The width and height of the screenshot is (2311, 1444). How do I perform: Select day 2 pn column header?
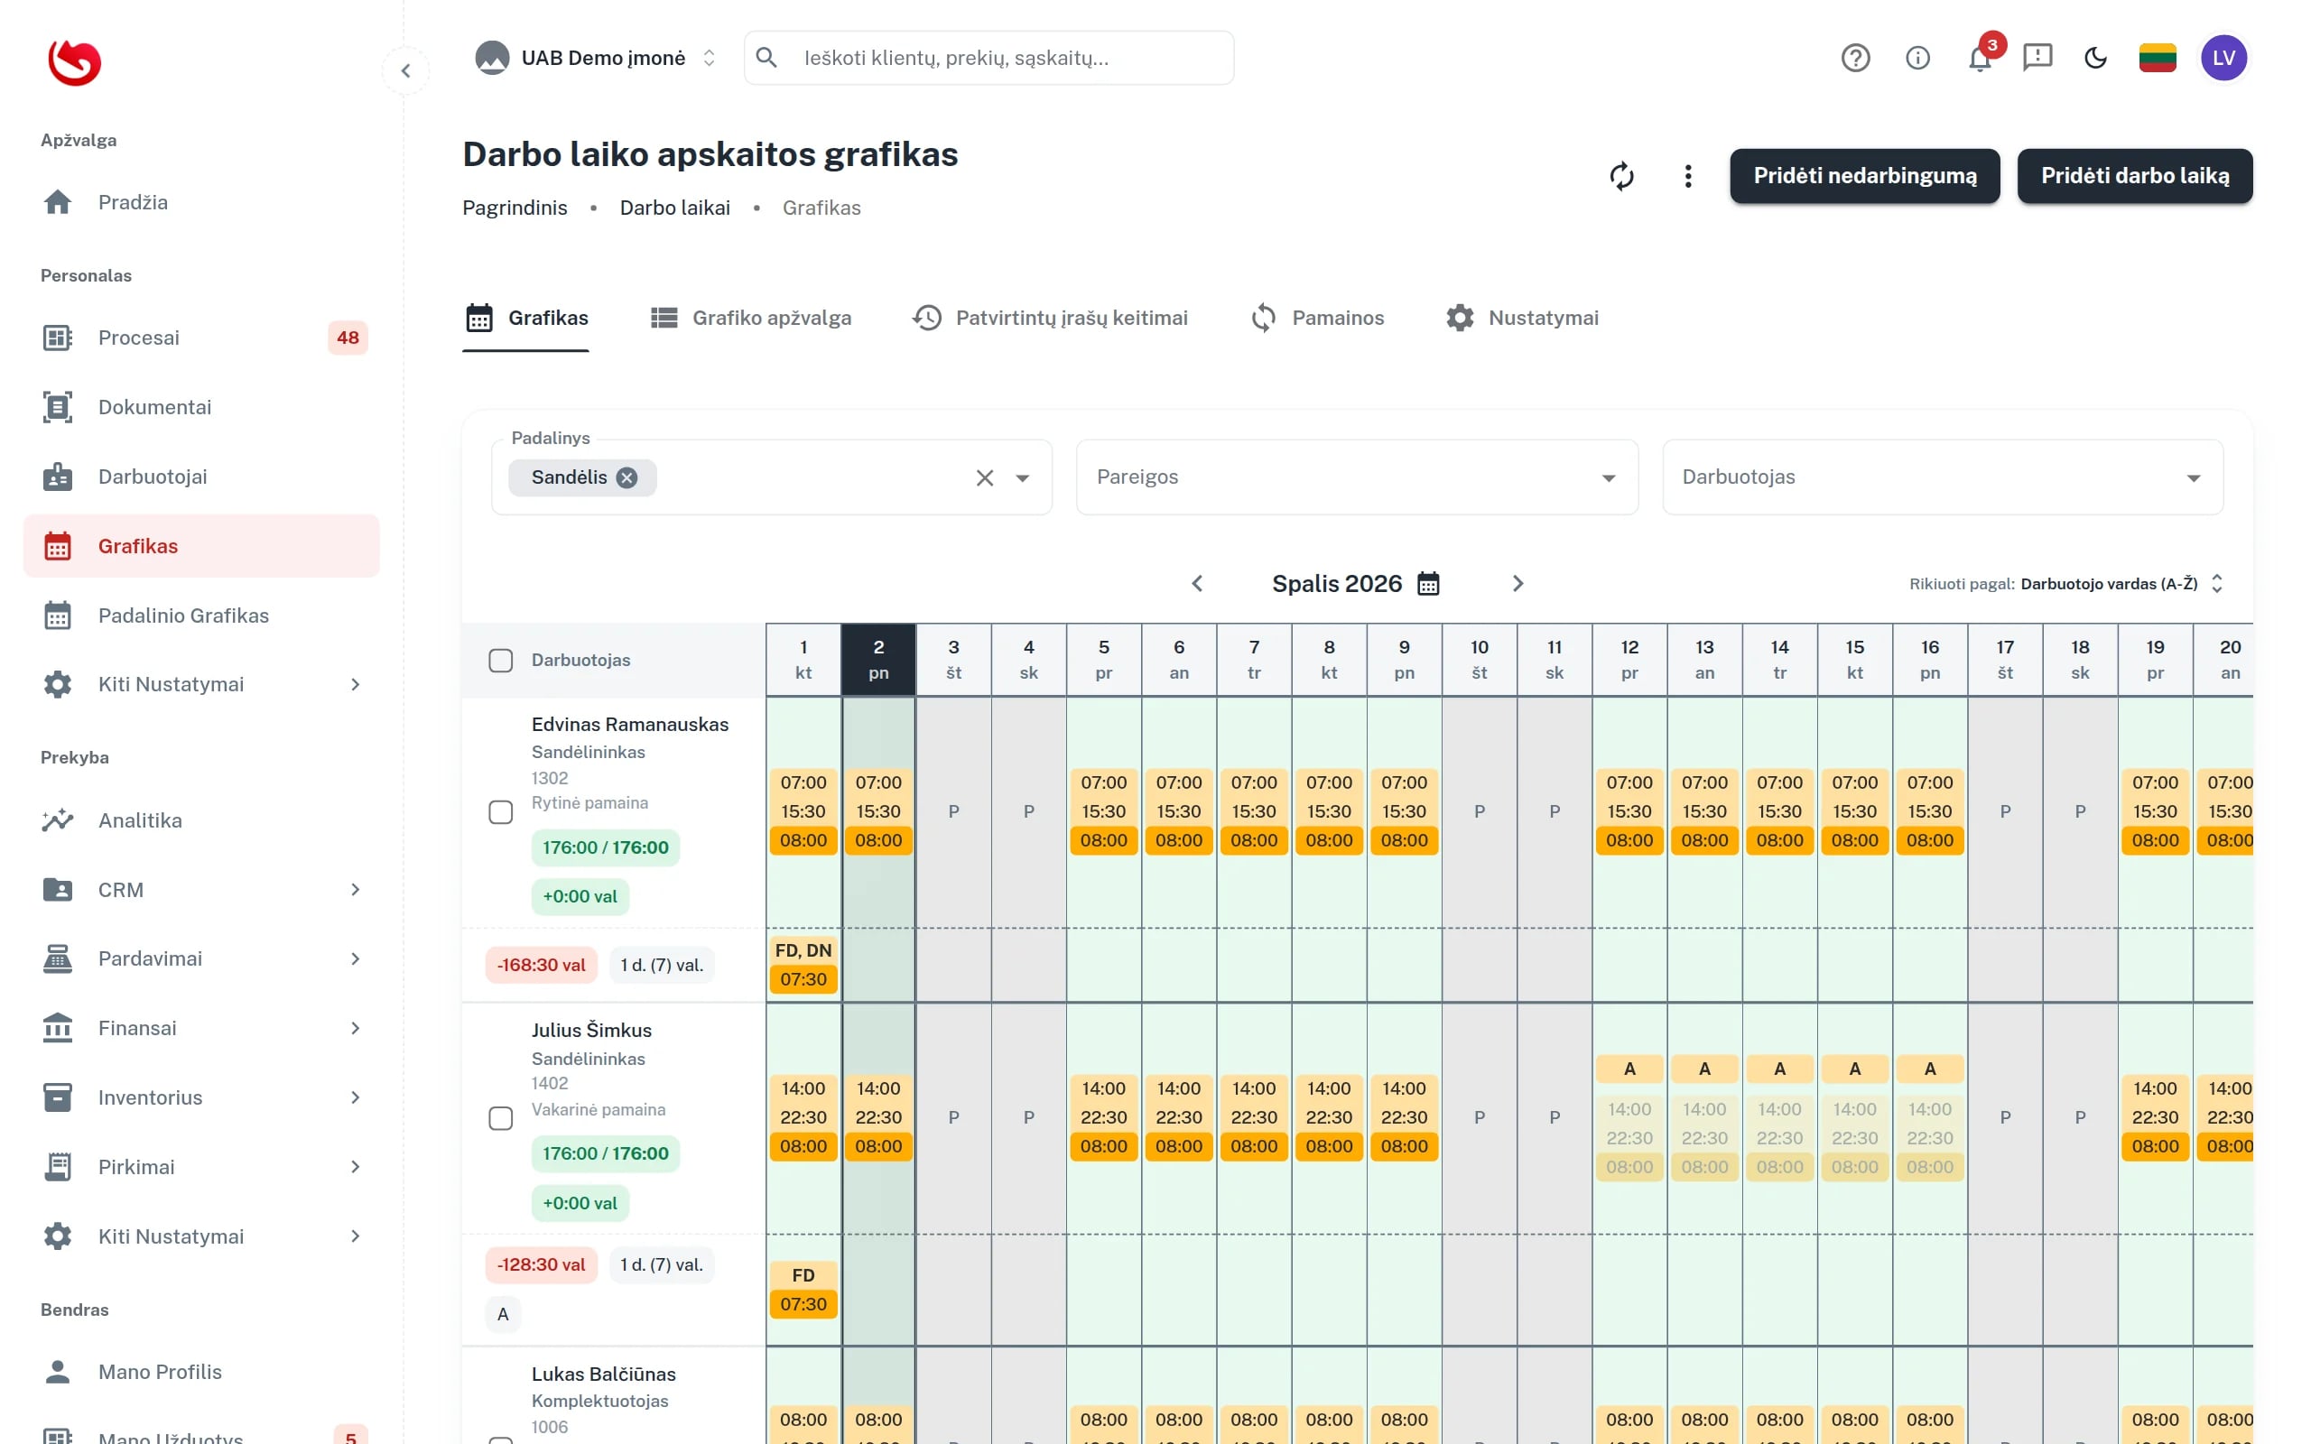(877, 660)
